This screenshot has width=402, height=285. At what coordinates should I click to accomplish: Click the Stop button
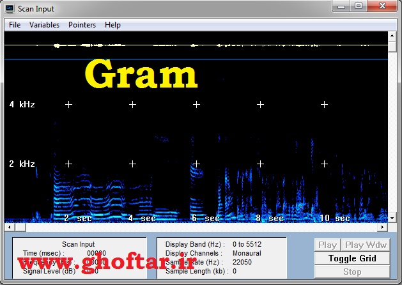(x=352, y=272)
